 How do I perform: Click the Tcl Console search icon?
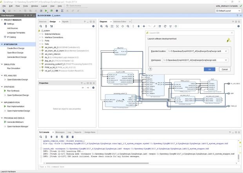41,137
